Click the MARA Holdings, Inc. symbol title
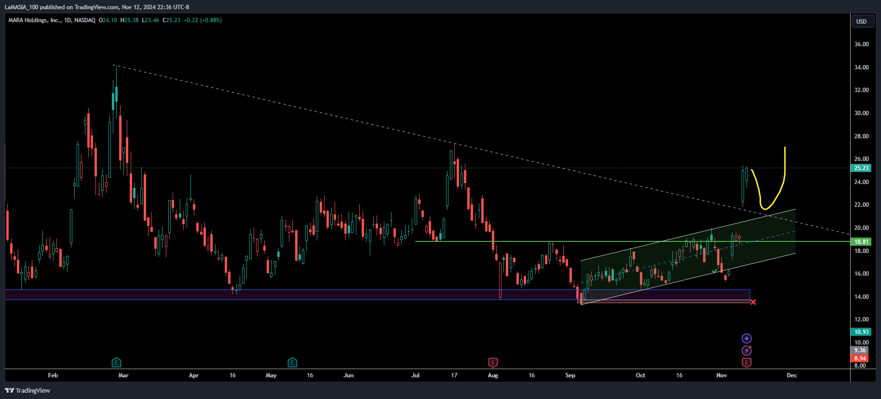The image size is (881, 399). point(35,20)
